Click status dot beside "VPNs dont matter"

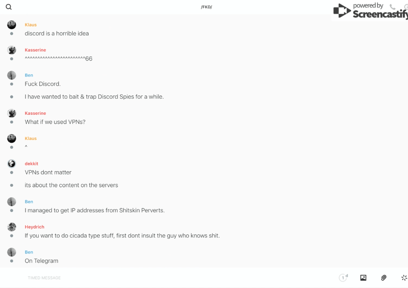click(12, 172)
